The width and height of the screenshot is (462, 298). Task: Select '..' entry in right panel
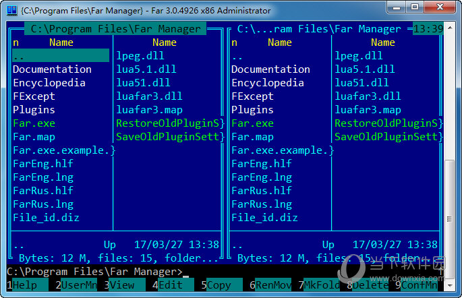(237, 58)
